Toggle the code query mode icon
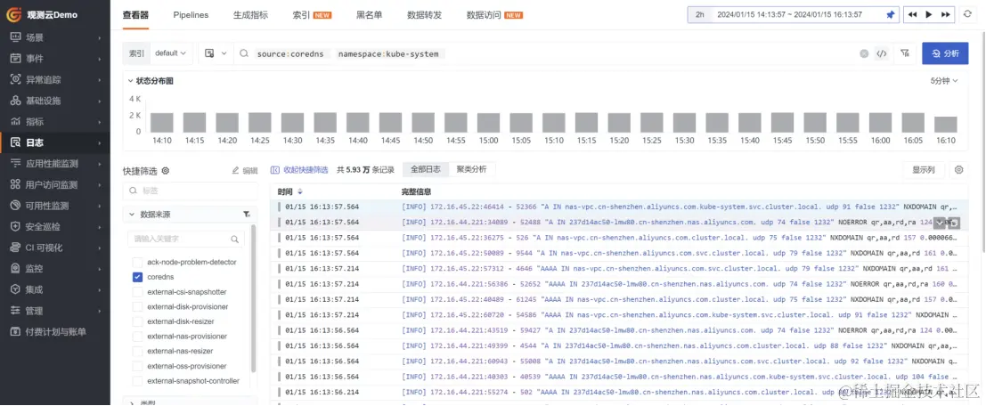The height and width of the screenshot is (406, 986). (x=882, y=53)
